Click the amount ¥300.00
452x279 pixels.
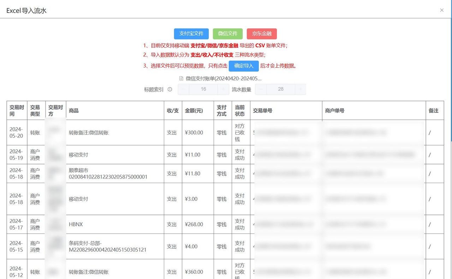tap(194, 133)
